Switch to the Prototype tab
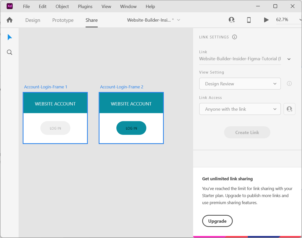The height and width of the screenshot is (238, 302). pos(63,20)
